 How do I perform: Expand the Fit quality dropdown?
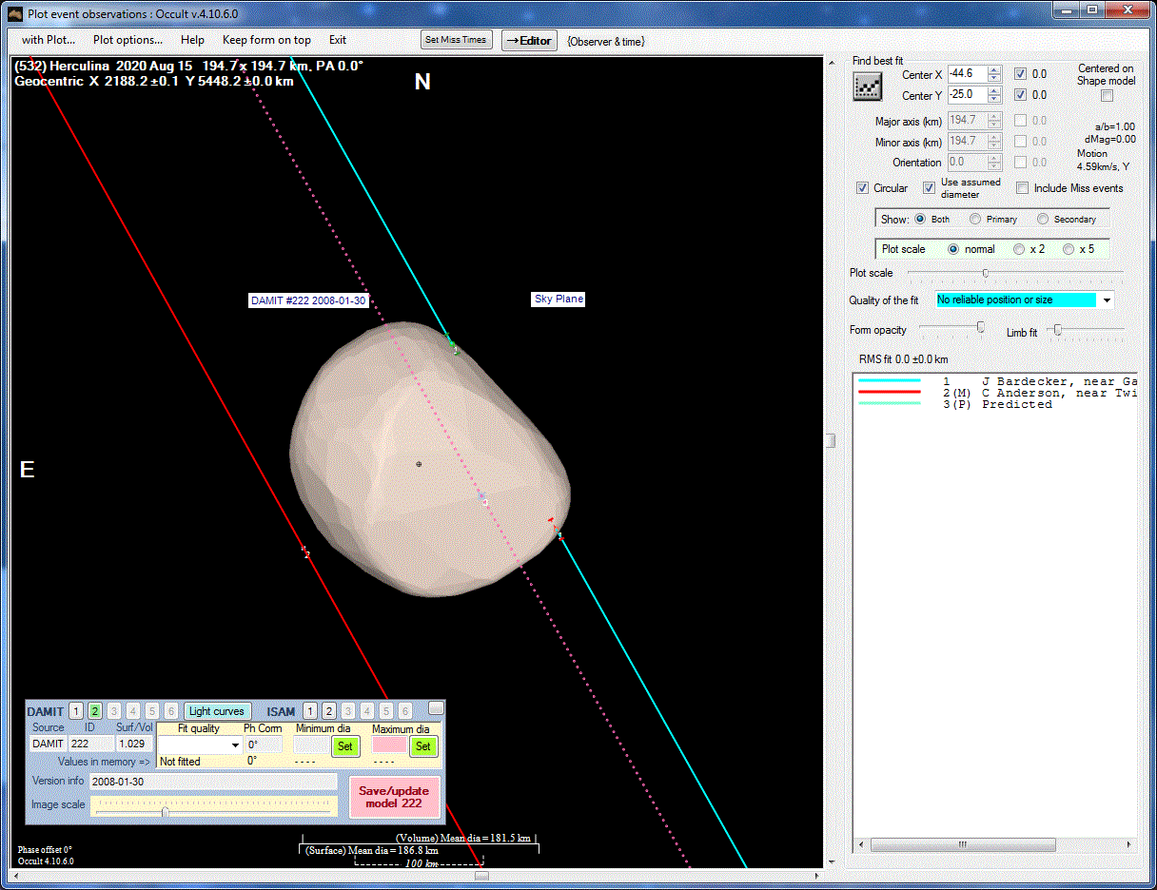pos(235,745)
